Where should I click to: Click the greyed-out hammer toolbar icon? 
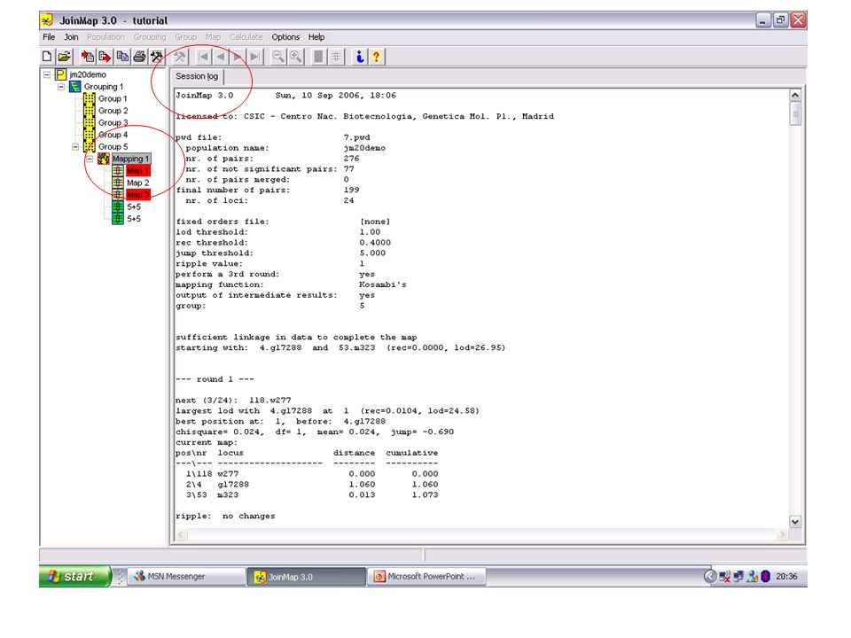180,57
